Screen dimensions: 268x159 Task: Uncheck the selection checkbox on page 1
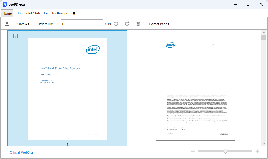pos(15,36)
